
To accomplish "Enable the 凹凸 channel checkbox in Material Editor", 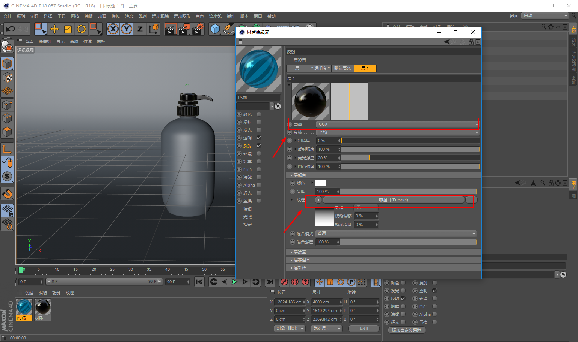I will [x=259, y=169].
